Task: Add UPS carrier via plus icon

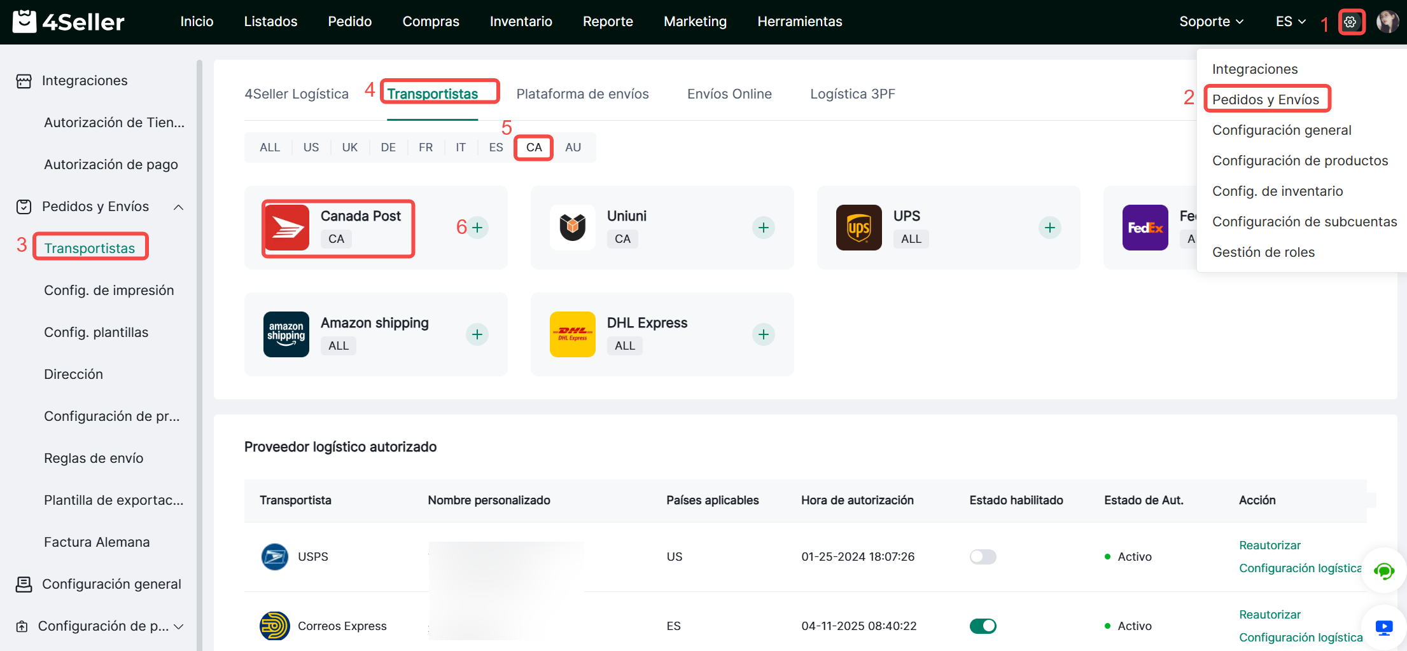Action: tap(1049, 228)
